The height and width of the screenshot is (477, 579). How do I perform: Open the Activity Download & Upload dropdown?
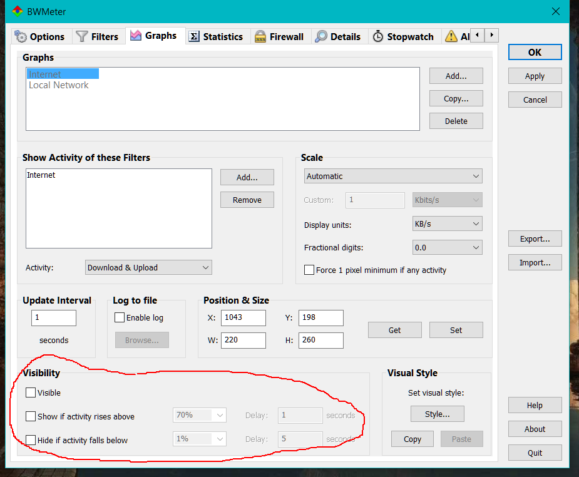(x=148, y=267)
